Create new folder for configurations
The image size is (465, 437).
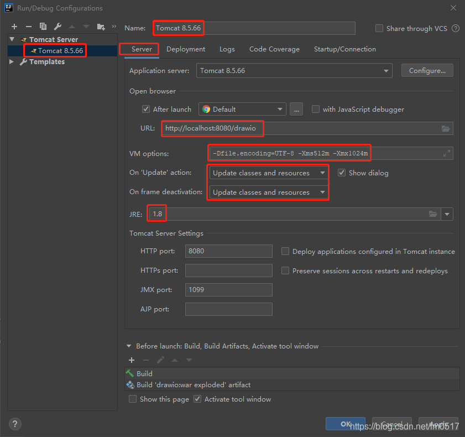tap(101, 27)
